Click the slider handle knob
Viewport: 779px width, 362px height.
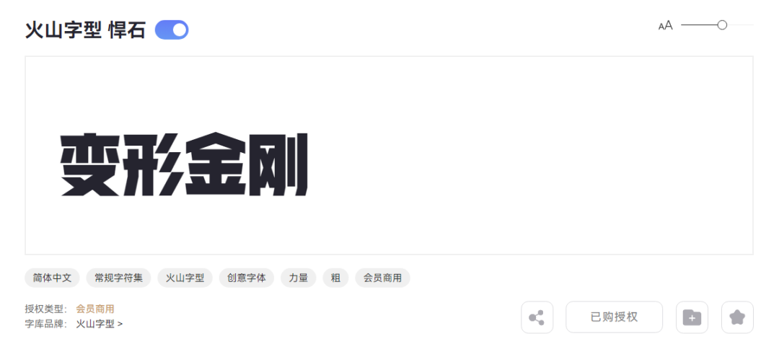pyautogui.click(x=722, y=25)
